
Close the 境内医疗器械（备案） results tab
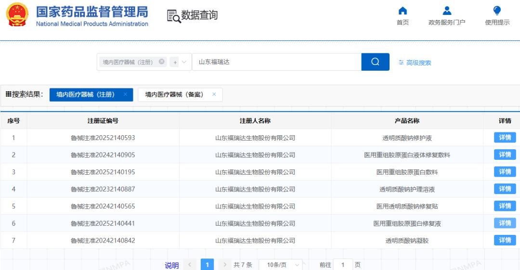coord(214,94)
